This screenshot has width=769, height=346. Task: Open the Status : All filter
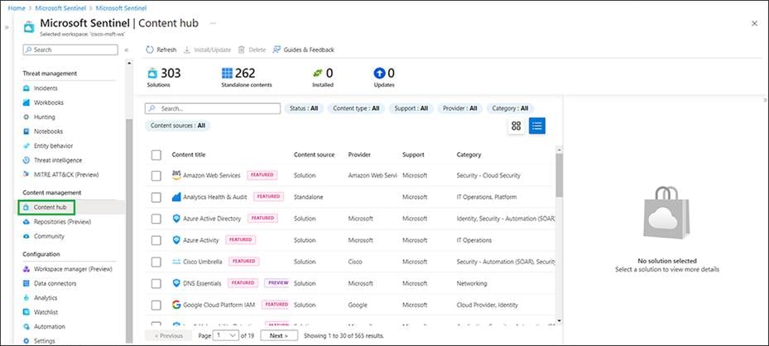pyautogui.click(x=304, y=108)
